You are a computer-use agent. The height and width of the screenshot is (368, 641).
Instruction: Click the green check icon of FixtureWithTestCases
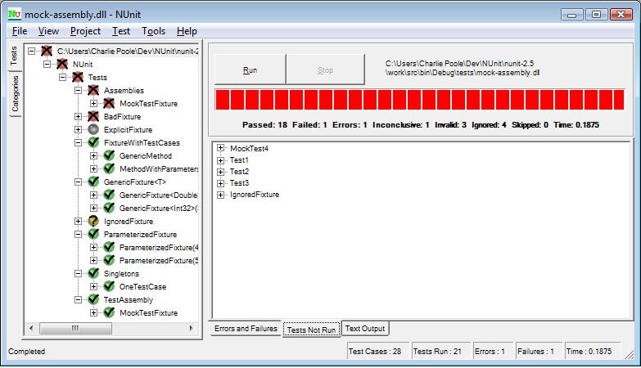[x=93, y=142]
